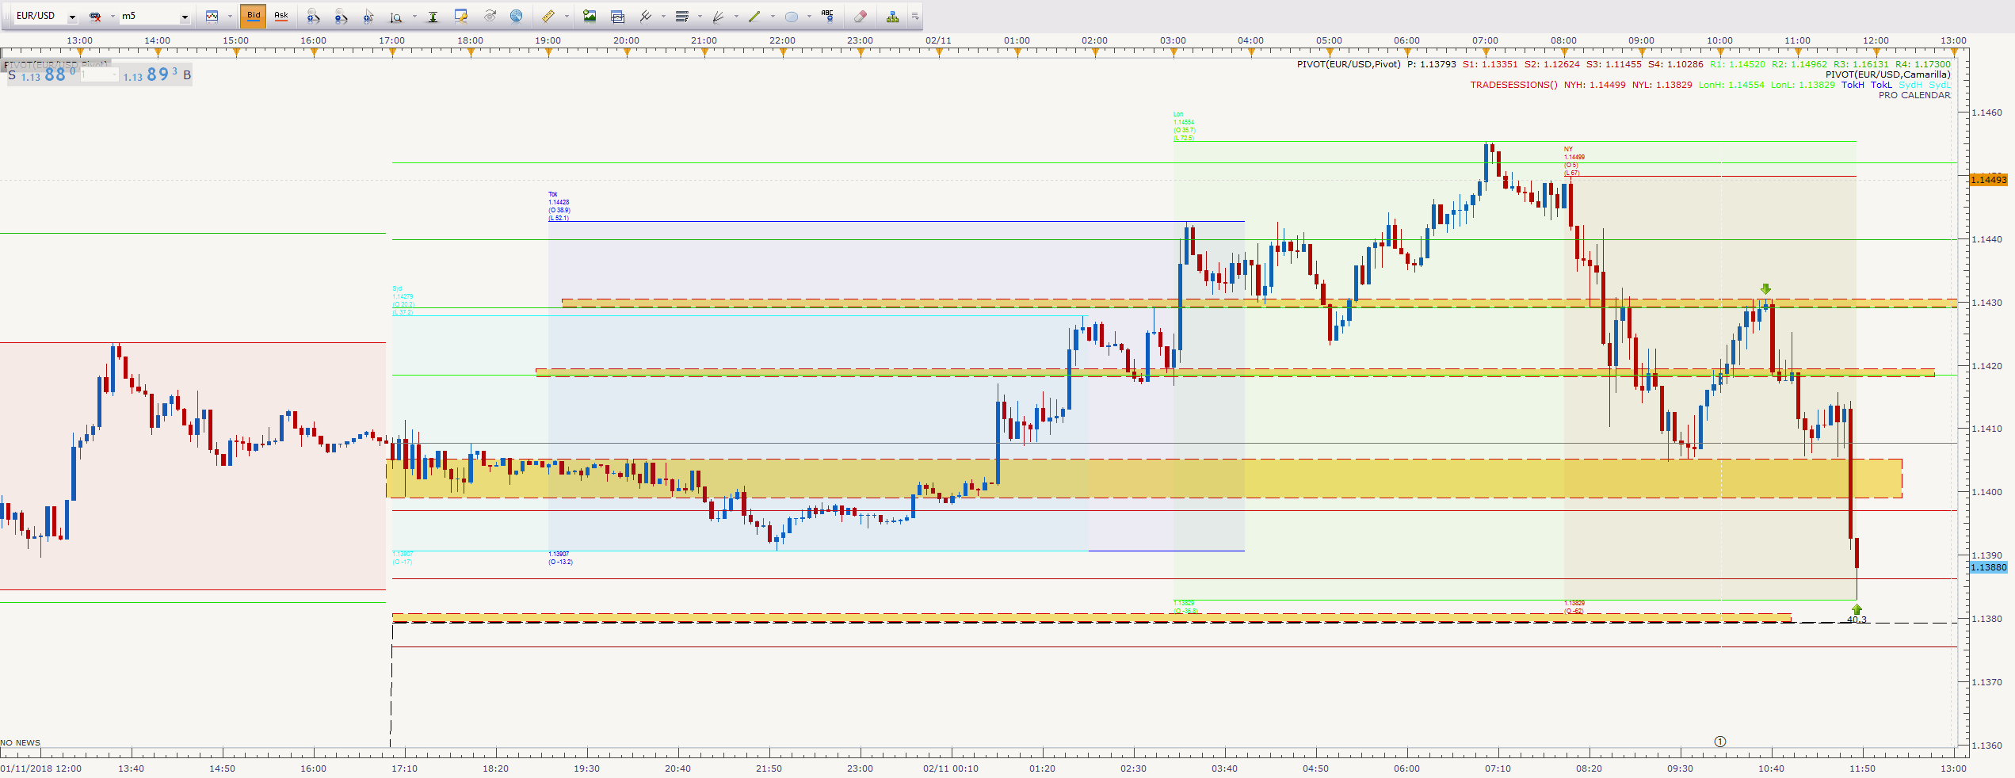Click the orange 1.14493 price axis label

[1989, 180]
